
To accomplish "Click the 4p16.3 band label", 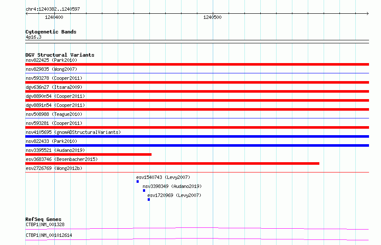I will [x=33, y=37].
